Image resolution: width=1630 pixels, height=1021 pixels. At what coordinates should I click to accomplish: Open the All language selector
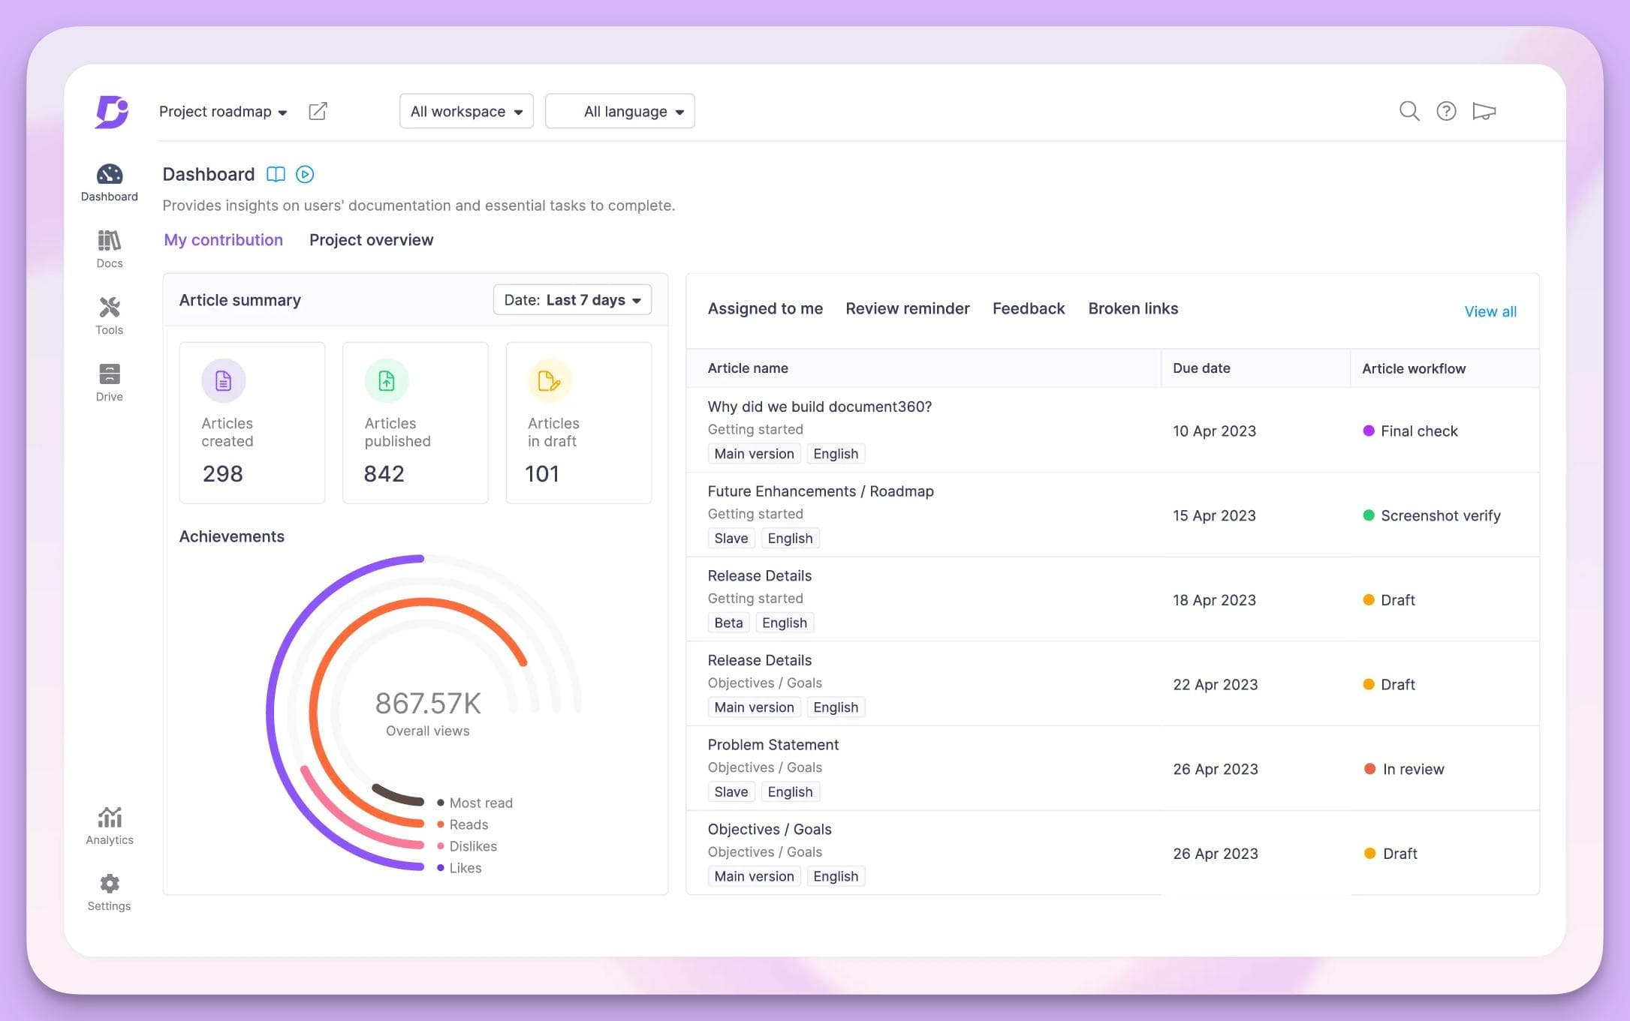click(x=620, y=111)
